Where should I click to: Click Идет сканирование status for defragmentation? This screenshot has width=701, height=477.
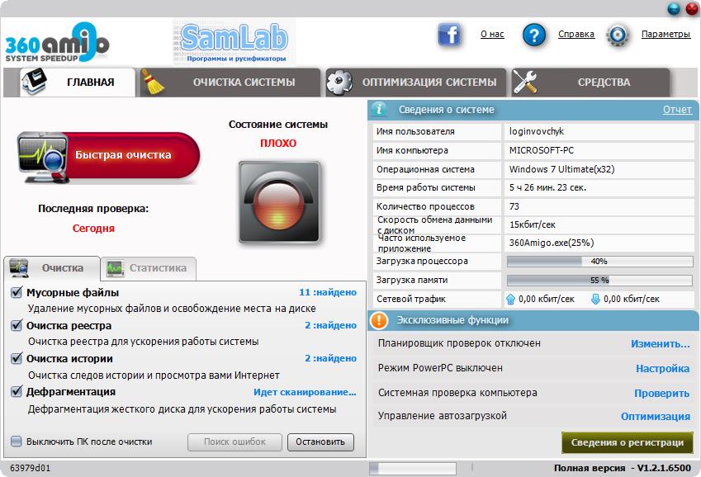point(305,392)
